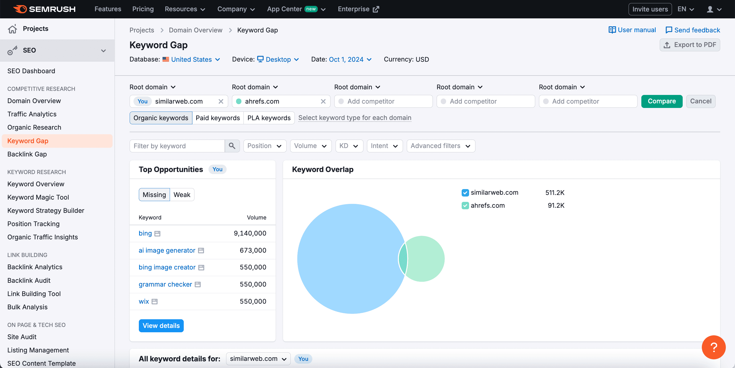Uncheck similarweb.com in Keyword Overlap legend
The height and width of the screenshot is (368, 735).
(465, 193)
